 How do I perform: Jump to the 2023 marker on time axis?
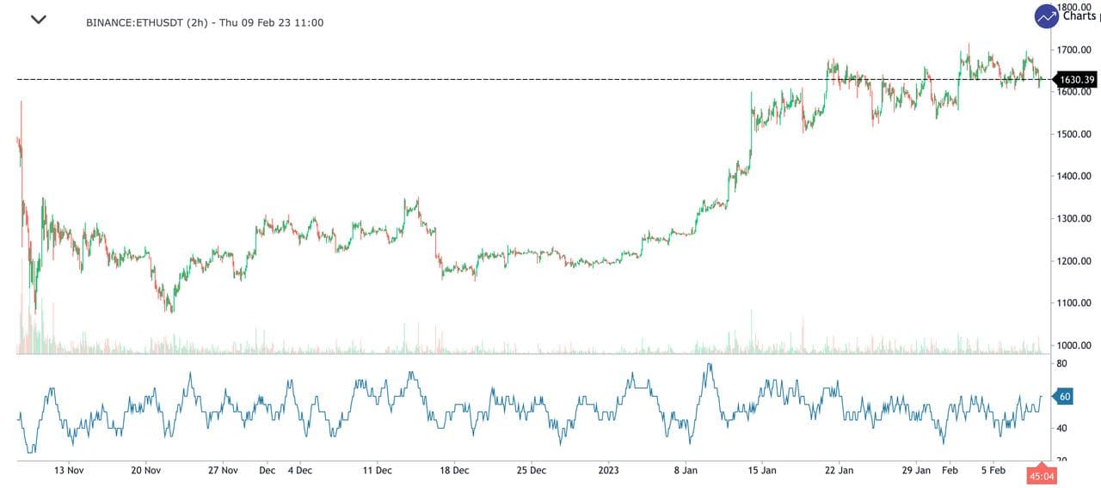point(608,471)
